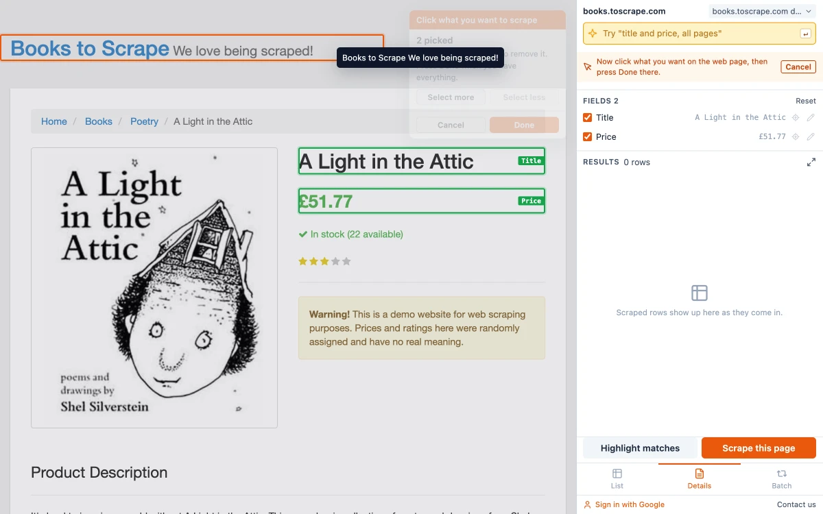
Task: Click the star rating row
Action: point(324,261)
